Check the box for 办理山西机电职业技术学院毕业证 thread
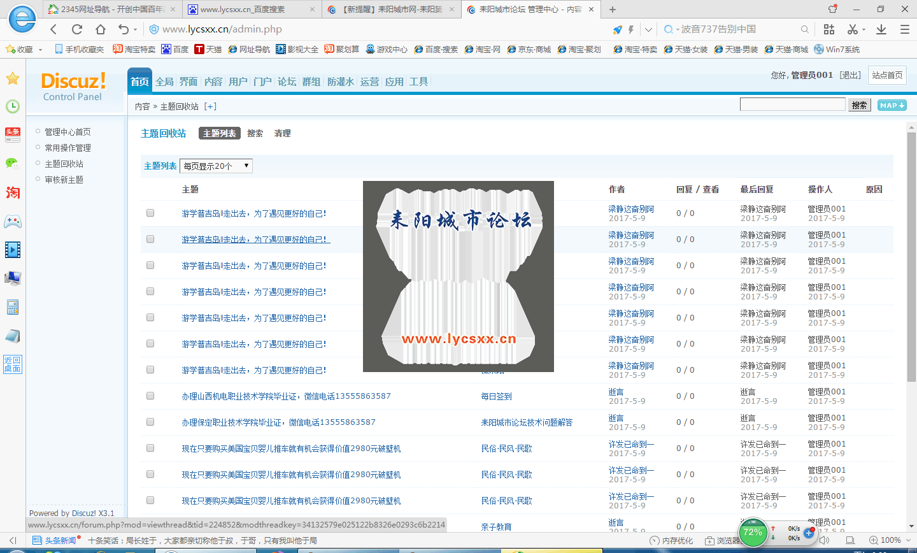917x553 pixels. pos(150,396)
